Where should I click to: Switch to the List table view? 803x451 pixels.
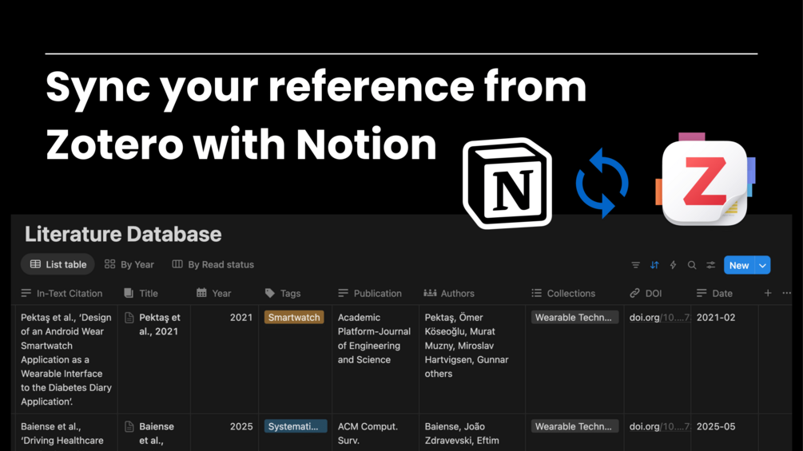coord(58,264)
